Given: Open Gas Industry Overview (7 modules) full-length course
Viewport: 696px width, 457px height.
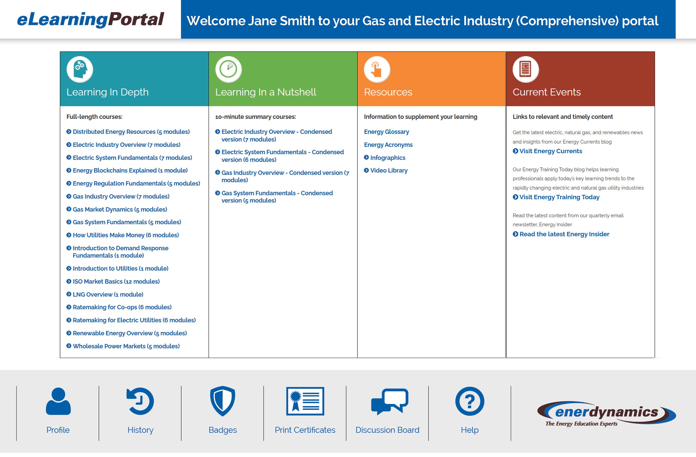Looking at the screenshot, I should (x=121, y=197).
